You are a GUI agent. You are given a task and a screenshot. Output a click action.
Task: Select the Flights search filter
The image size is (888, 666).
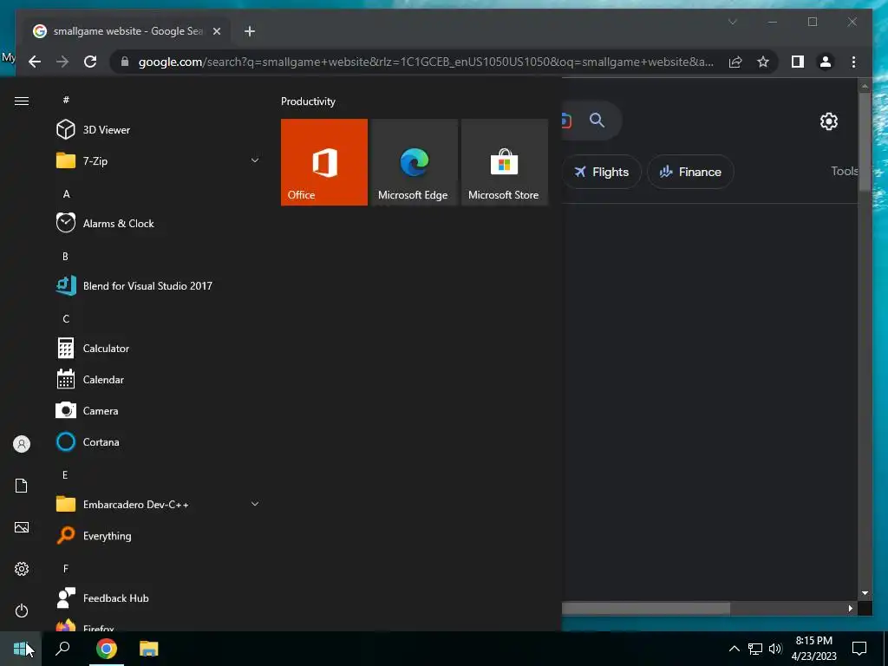(602, 172)
